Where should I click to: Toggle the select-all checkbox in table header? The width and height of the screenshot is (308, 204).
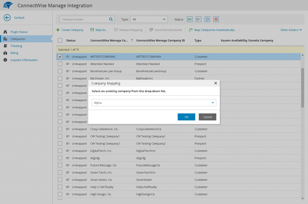click(x=60, y=41)
